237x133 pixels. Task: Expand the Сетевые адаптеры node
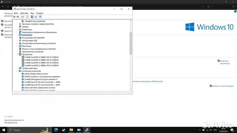tap(17, 68)
